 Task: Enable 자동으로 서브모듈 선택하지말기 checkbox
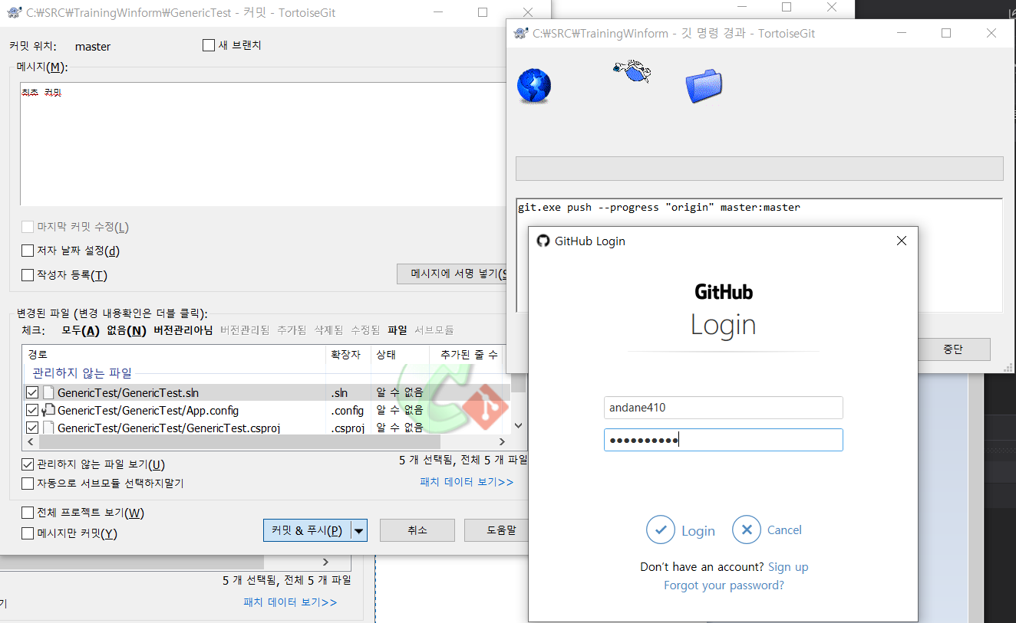tap(28, 484)
